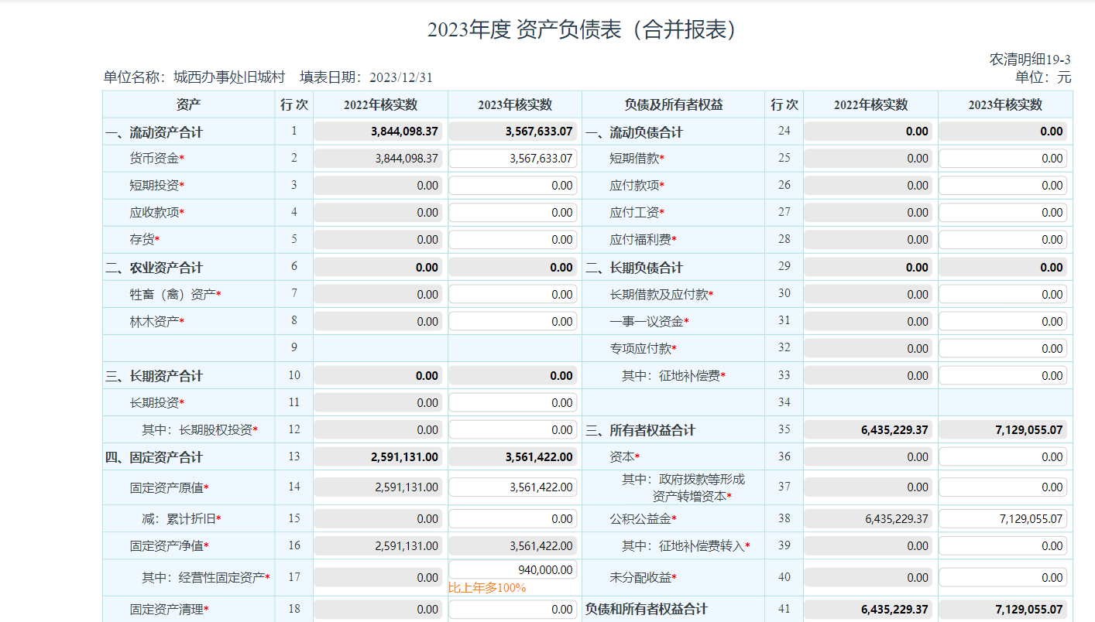Click the 资产 column header
This screenshot has height=622, width=1095.
[188, 104]
